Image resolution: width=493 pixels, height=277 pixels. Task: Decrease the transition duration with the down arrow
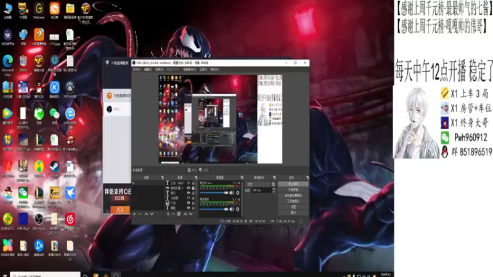tap(274, 191)
